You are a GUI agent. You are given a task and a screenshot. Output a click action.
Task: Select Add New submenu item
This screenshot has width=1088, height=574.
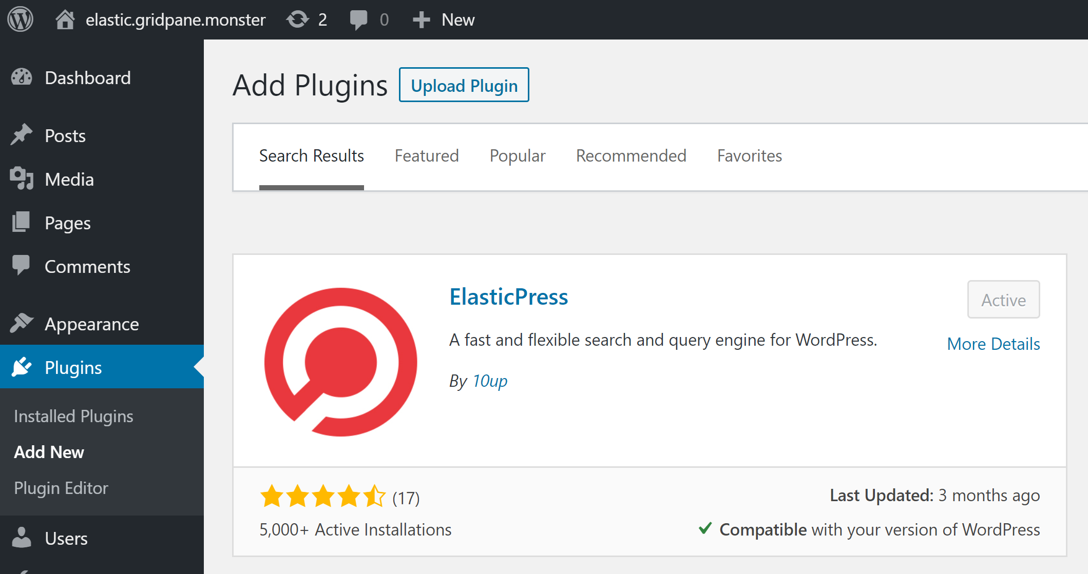[49, 452]
